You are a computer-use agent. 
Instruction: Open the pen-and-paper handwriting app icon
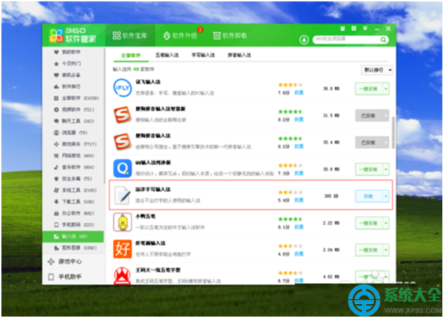122,195
